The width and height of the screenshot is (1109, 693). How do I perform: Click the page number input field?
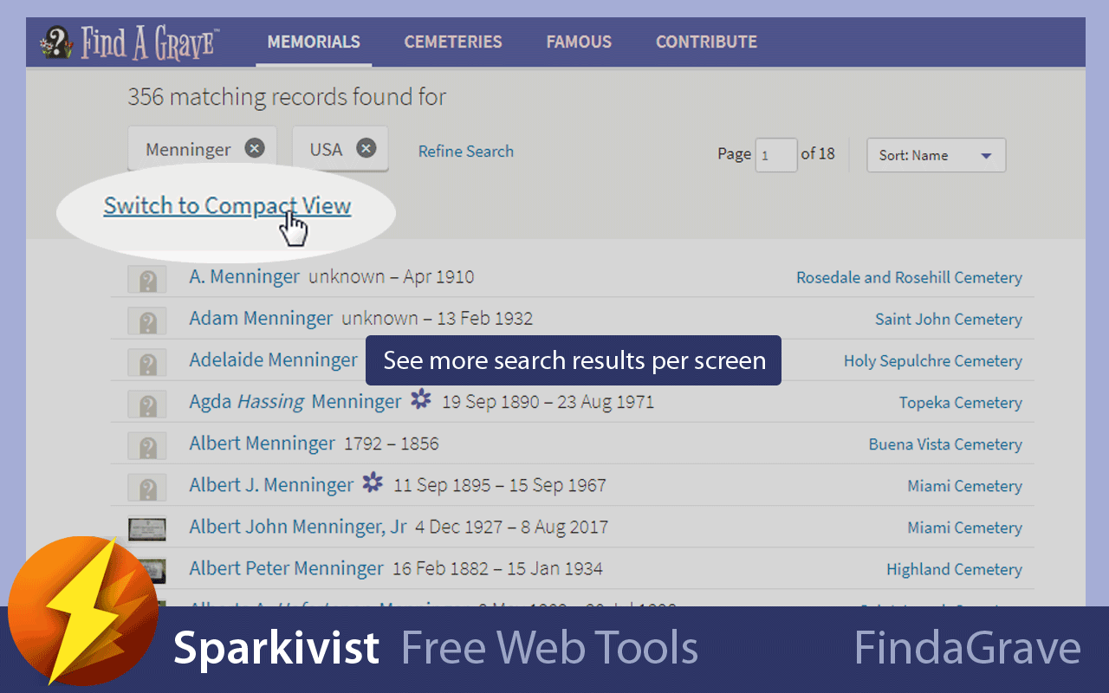pos(776,155)
